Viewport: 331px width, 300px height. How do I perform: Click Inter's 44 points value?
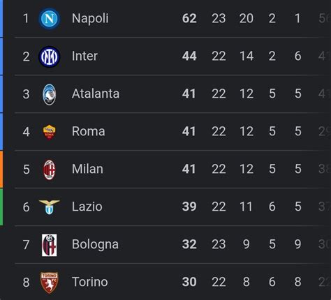pos(189,56)
